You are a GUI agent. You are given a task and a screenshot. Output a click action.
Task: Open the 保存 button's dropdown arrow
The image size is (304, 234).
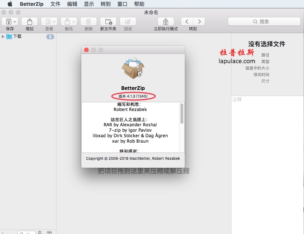point(15,21)
